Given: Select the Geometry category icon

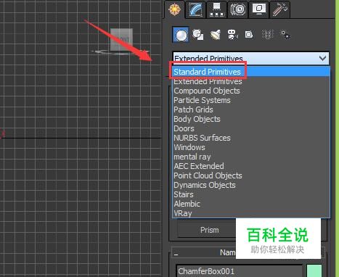Looking at the screenshot, I should click(x=181, y=35).
